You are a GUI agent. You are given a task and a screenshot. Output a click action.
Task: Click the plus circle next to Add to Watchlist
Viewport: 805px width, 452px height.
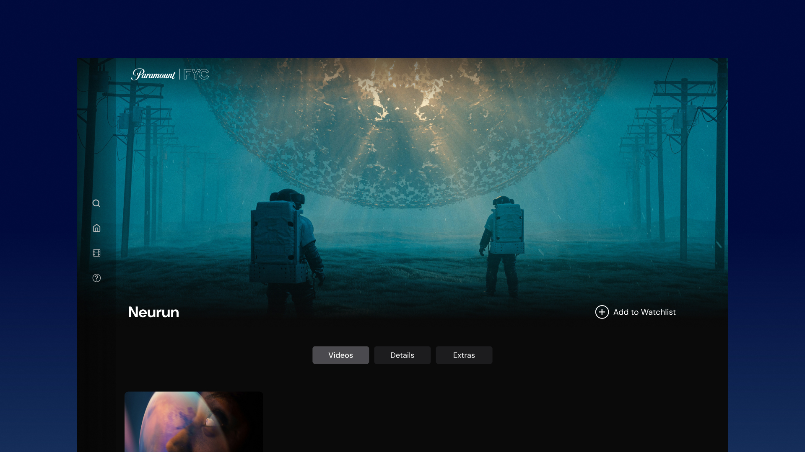(602, 312)
